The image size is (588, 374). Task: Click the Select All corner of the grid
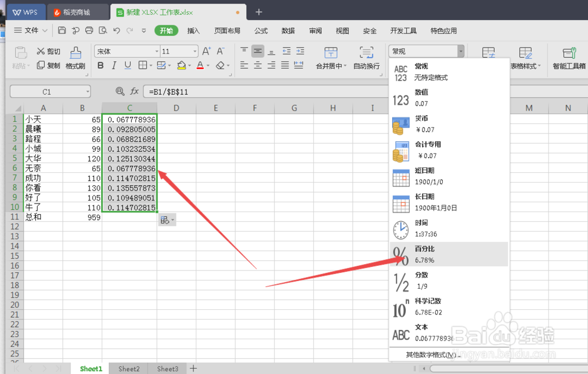(15, 108)
